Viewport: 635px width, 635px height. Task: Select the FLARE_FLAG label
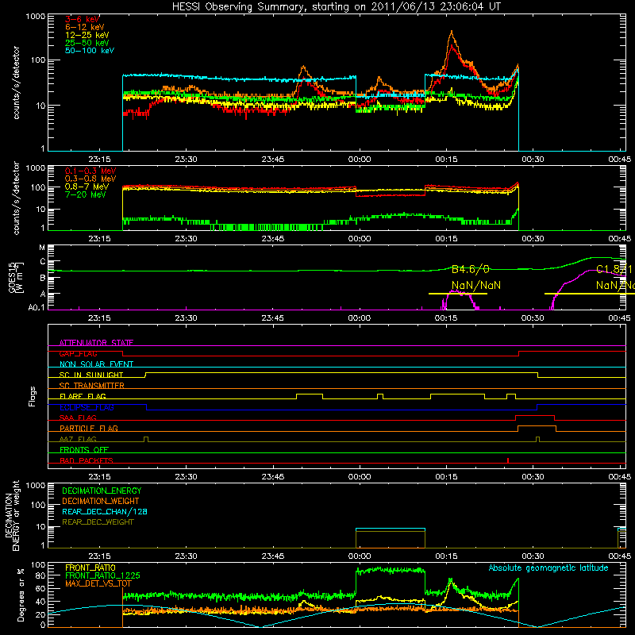click(83, 396)
